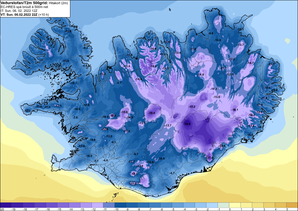298x211 pixels.
Task: Click the -11.9 temperature reading
Action: tap(260, 104)
